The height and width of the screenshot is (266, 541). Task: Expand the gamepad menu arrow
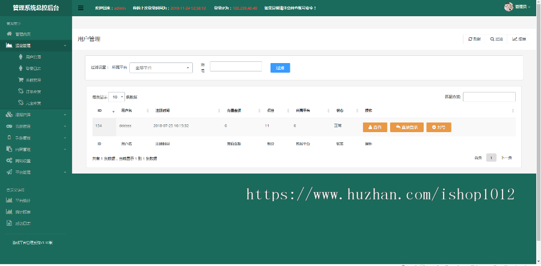click(65, 127)
